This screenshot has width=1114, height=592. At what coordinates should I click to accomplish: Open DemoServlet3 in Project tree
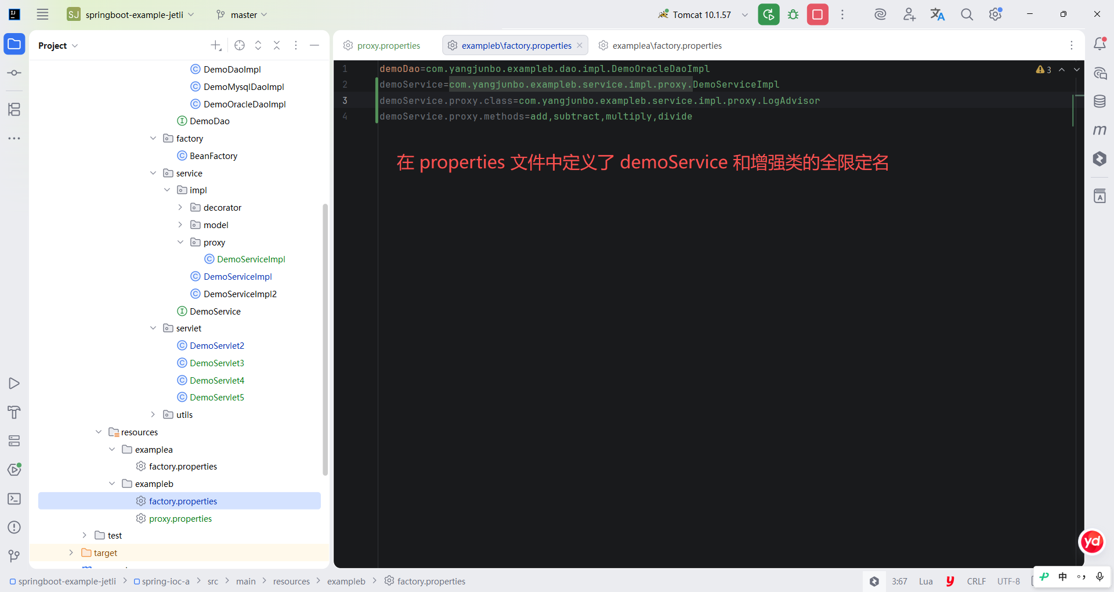tap(217, 363)
